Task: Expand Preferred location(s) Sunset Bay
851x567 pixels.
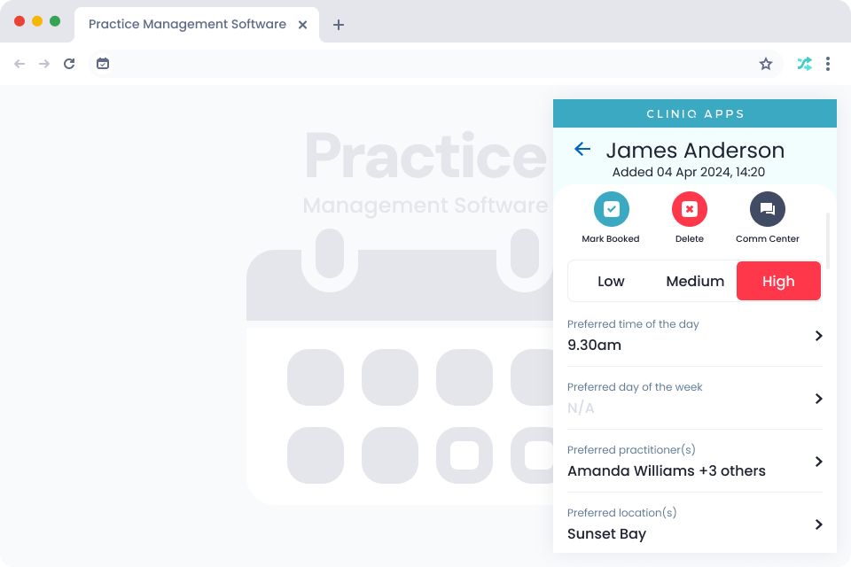Action: (818, 524)
